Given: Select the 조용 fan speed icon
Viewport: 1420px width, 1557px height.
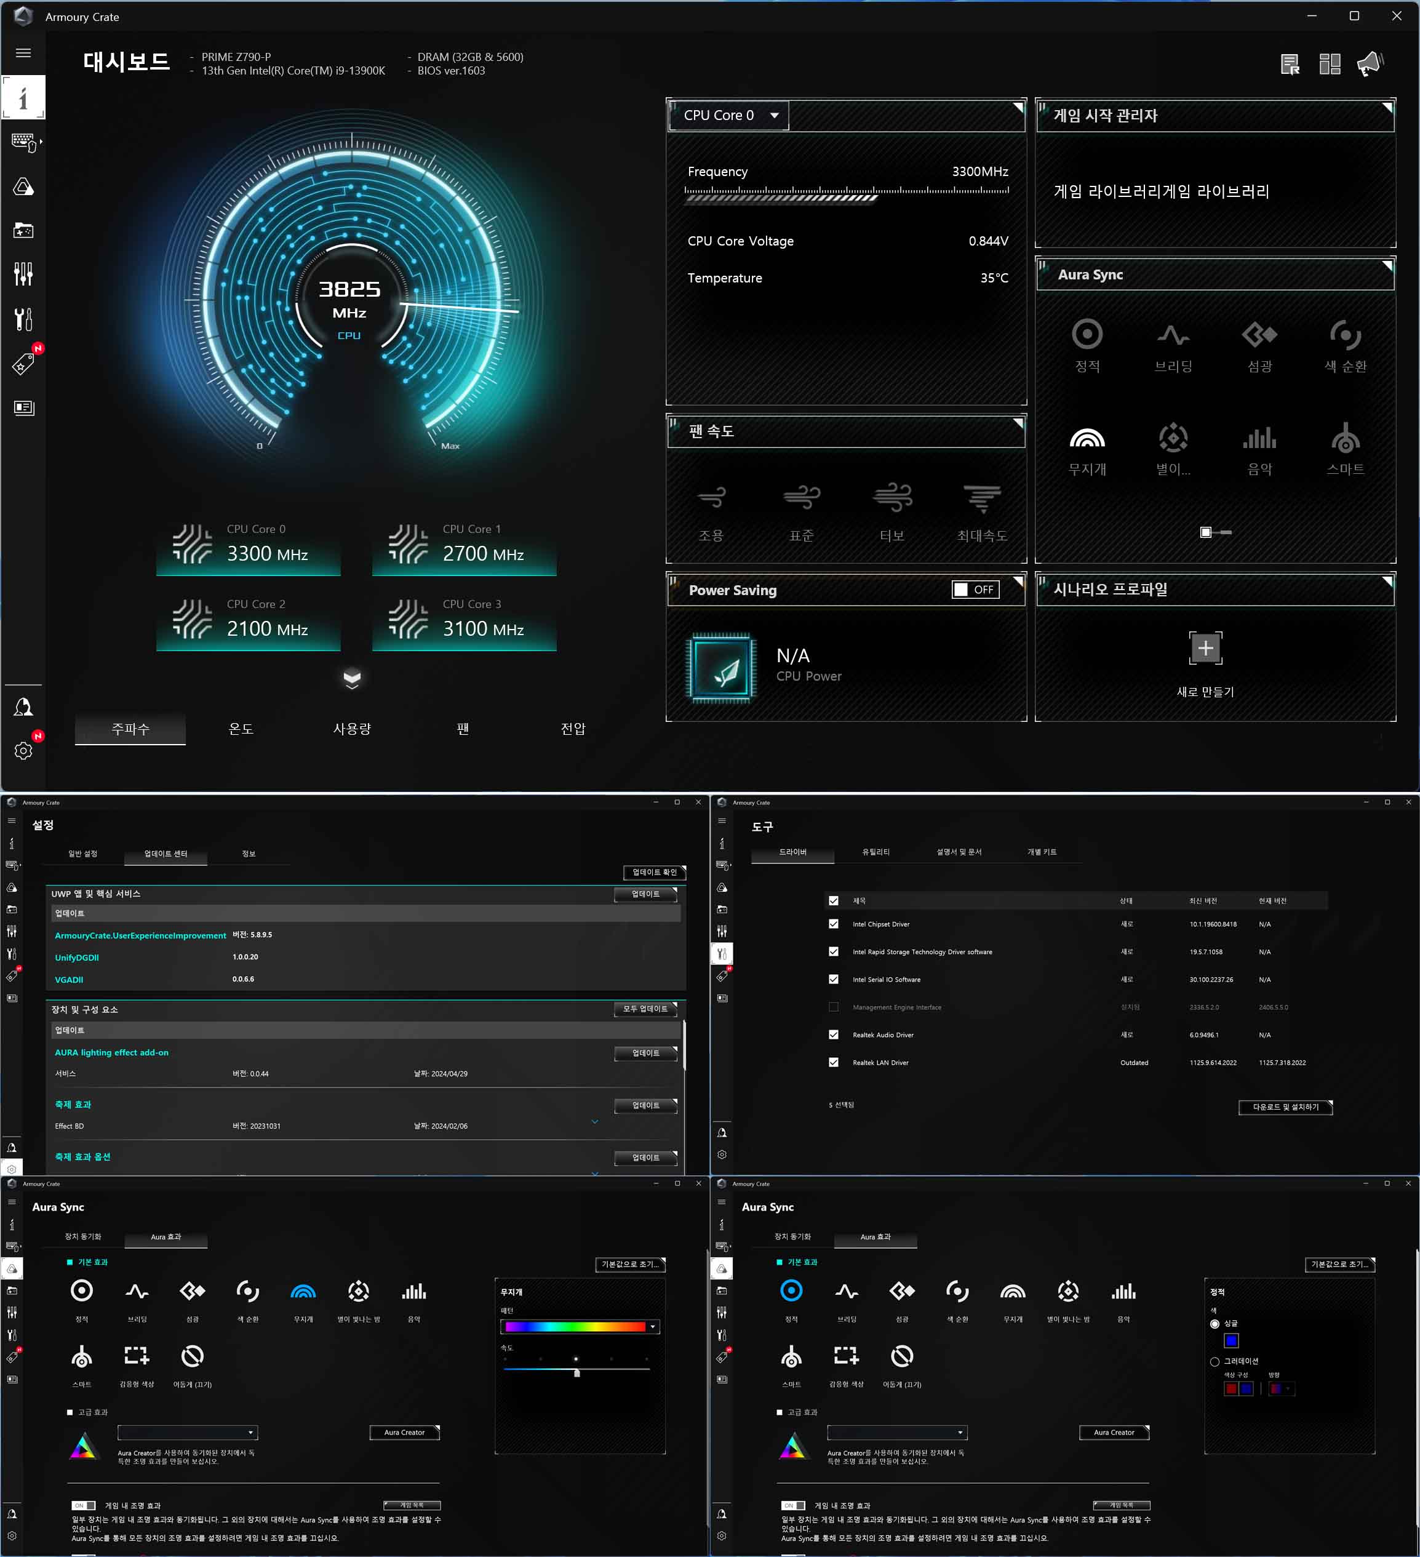Looking at the screenshot, I should [711, 497].
